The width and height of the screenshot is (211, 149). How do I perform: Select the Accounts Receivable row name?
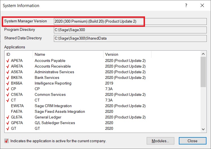[x=53, y=66]
